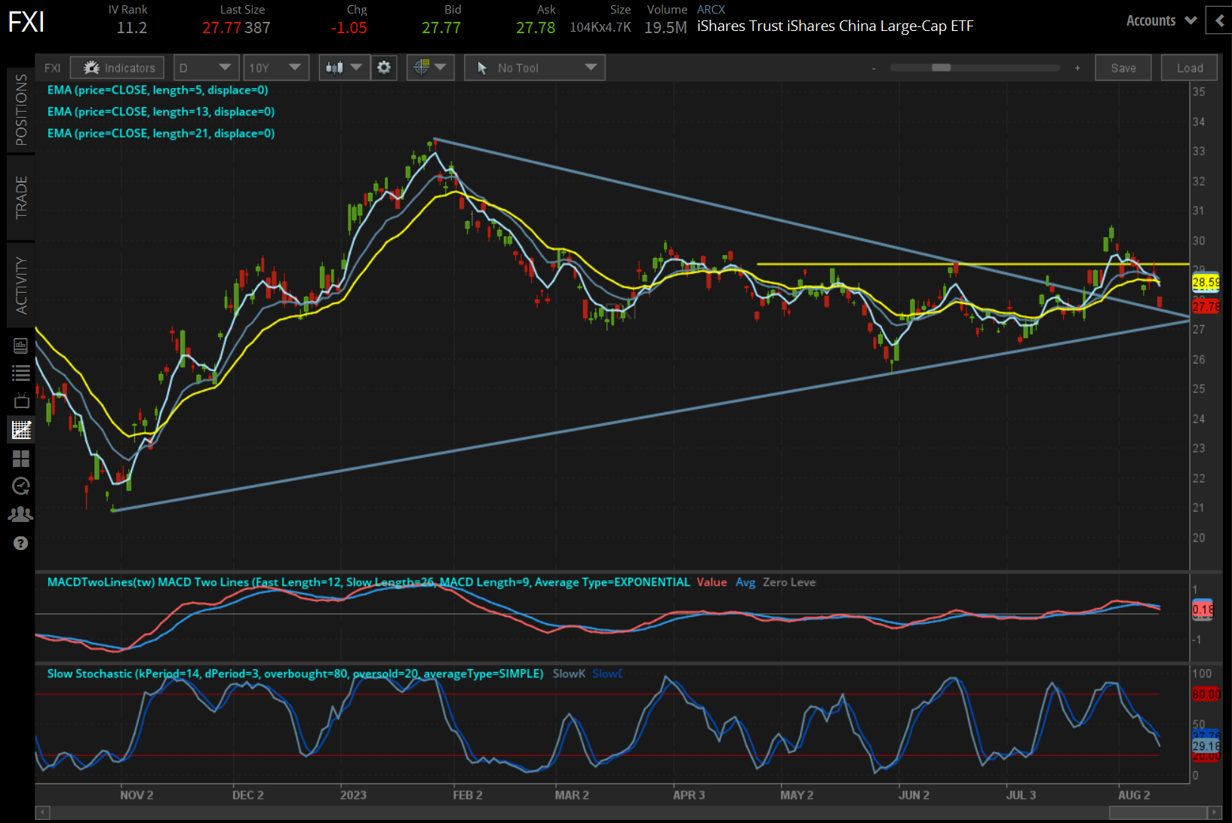The height and width of the screenshot is (823, 1232).
Task: Click the clock history icon
Action: [x=21, y=486]
